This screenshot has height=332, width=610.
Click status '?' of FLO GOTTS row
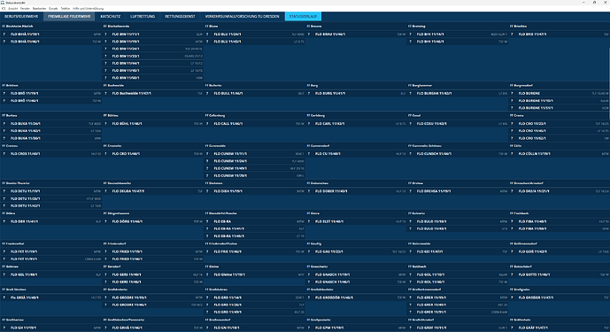(512, 274)
